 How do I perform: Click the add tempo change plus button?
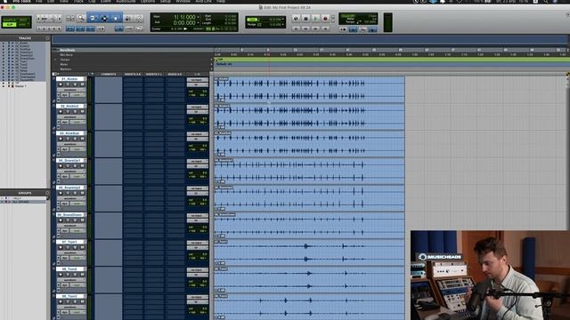[212, 60]
